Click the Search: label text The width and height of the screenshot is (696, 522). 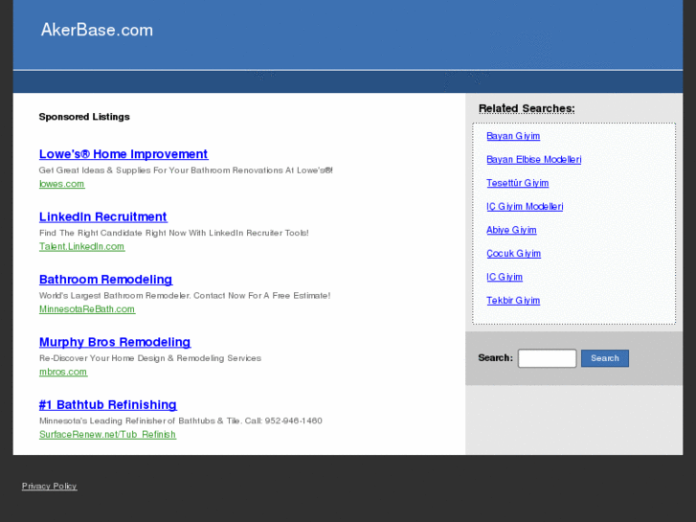[495, 358]
